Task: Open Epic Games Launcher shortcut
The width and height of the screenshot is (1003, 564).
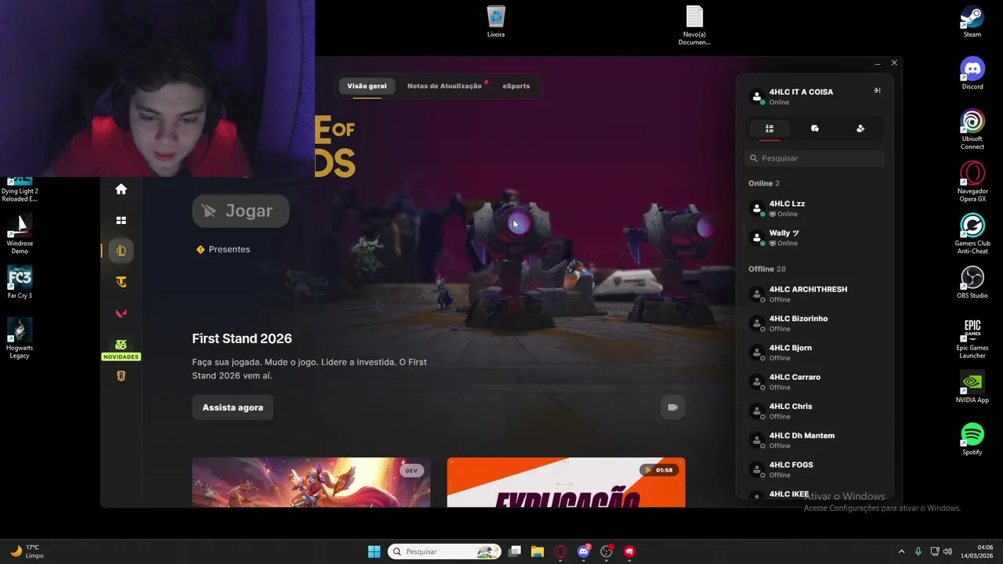Action: coord(972,338)
